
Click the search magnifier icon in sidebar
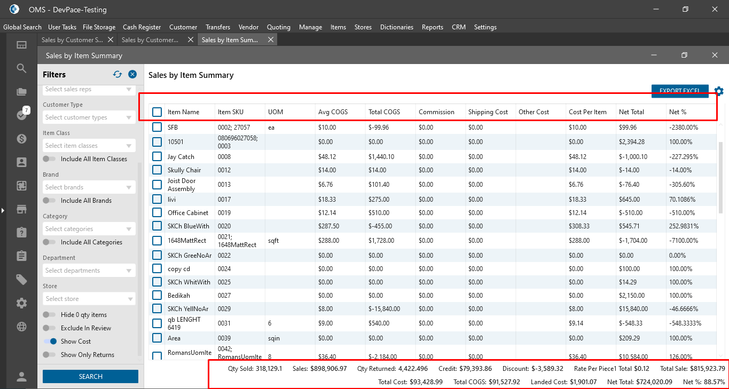(21, 68)
